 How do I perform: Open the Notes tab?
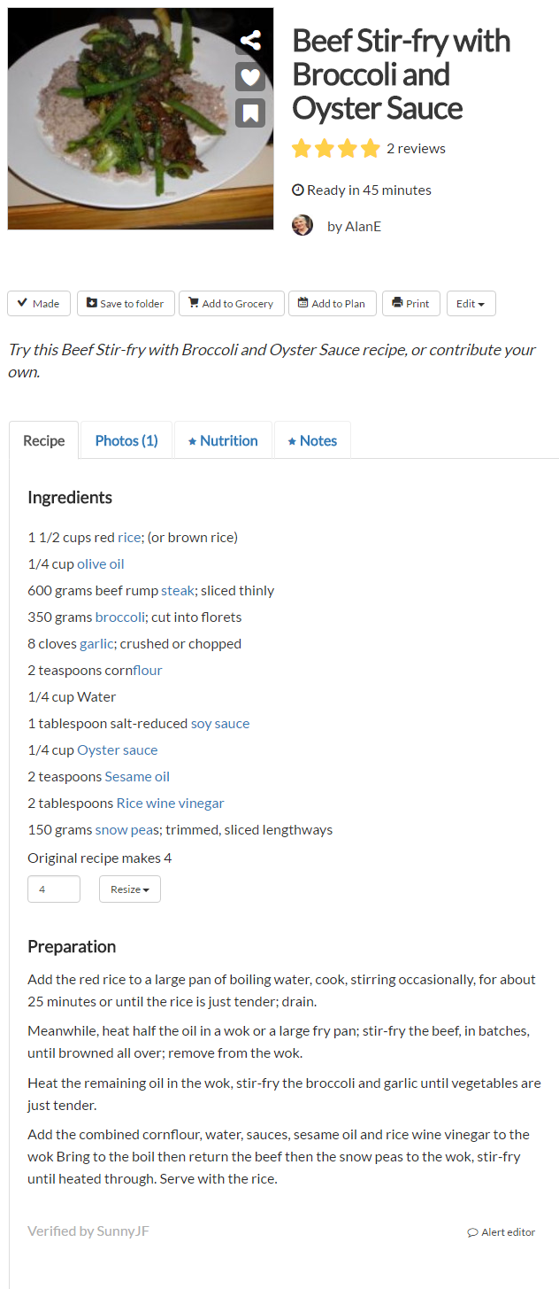(x=312, y=440)
